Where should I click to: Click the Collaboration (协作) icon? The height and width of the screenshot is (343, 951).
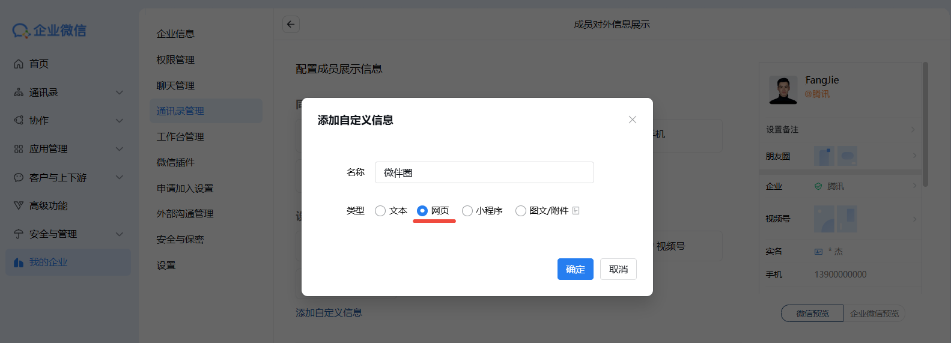click(x=19, y=120)
